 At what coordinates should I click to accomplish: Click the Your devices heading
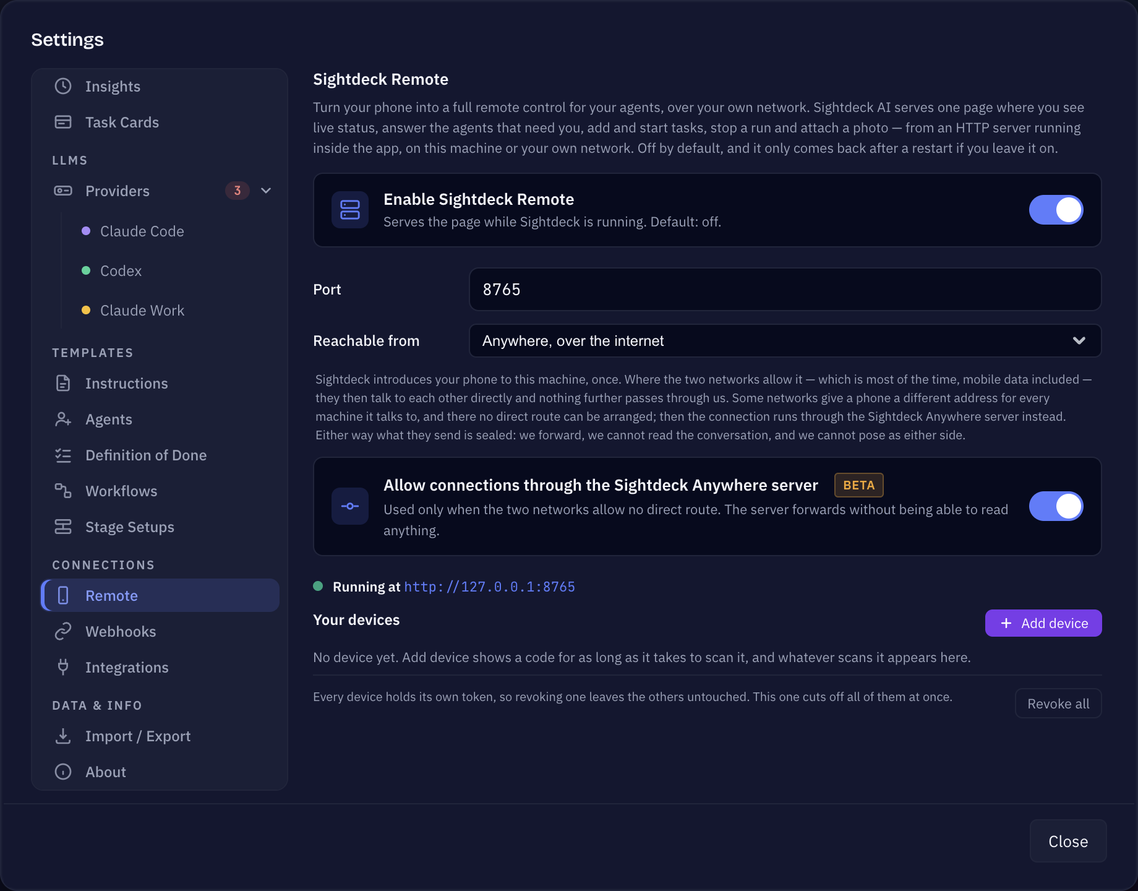(356, 620)
